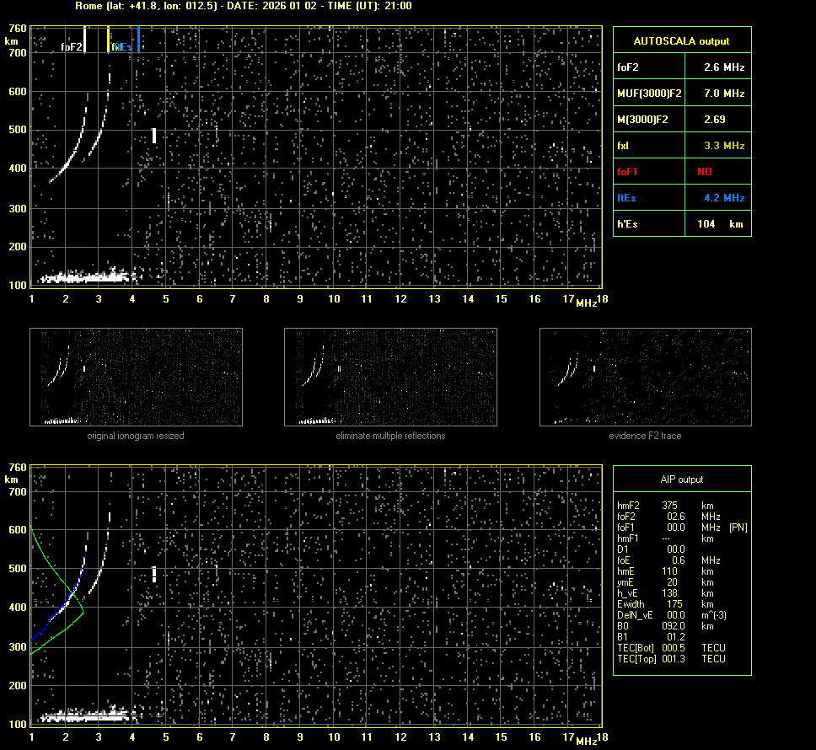Click the blue ftEs marker line on upper ionogram
Viewport: 816px width, 750px height.
138,39
